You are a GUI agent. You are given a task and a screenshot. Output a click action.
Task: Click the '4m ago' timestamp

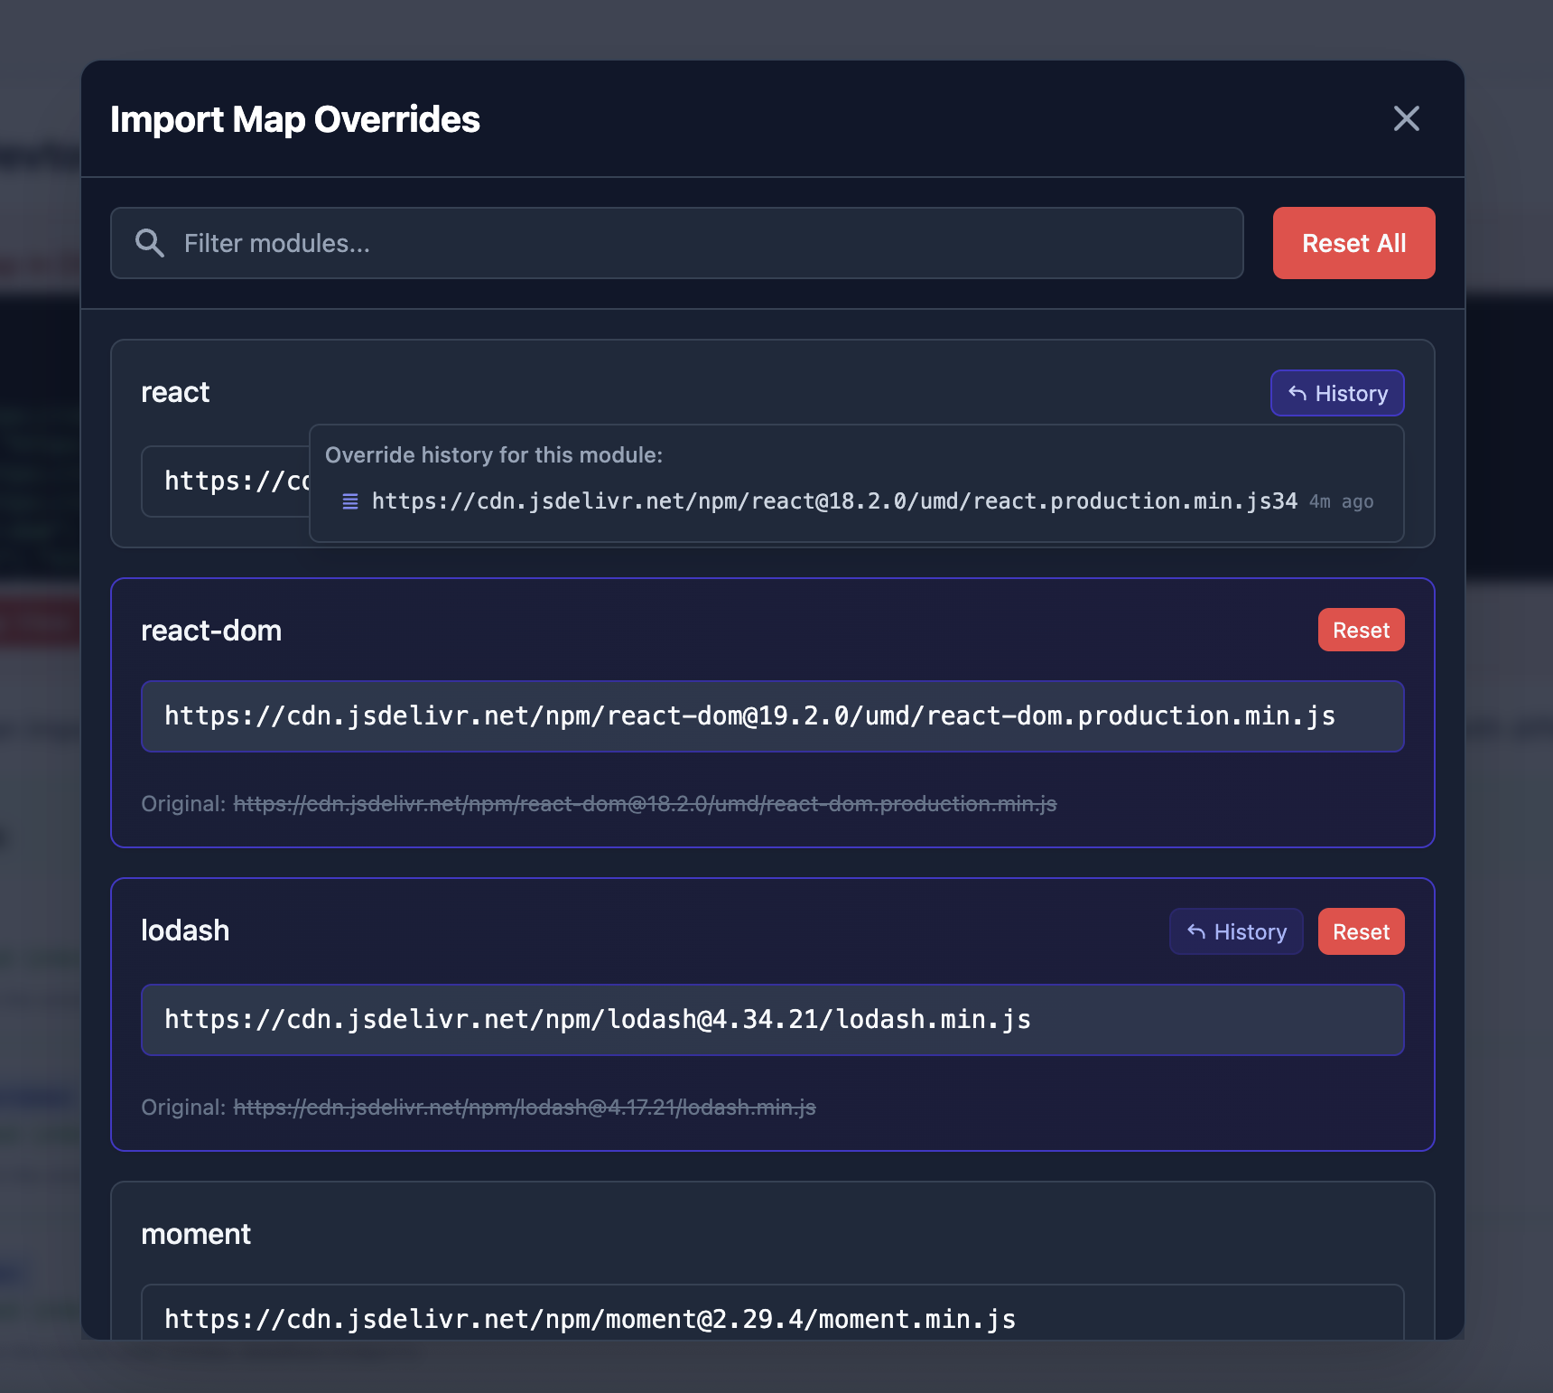point(1342,501)
